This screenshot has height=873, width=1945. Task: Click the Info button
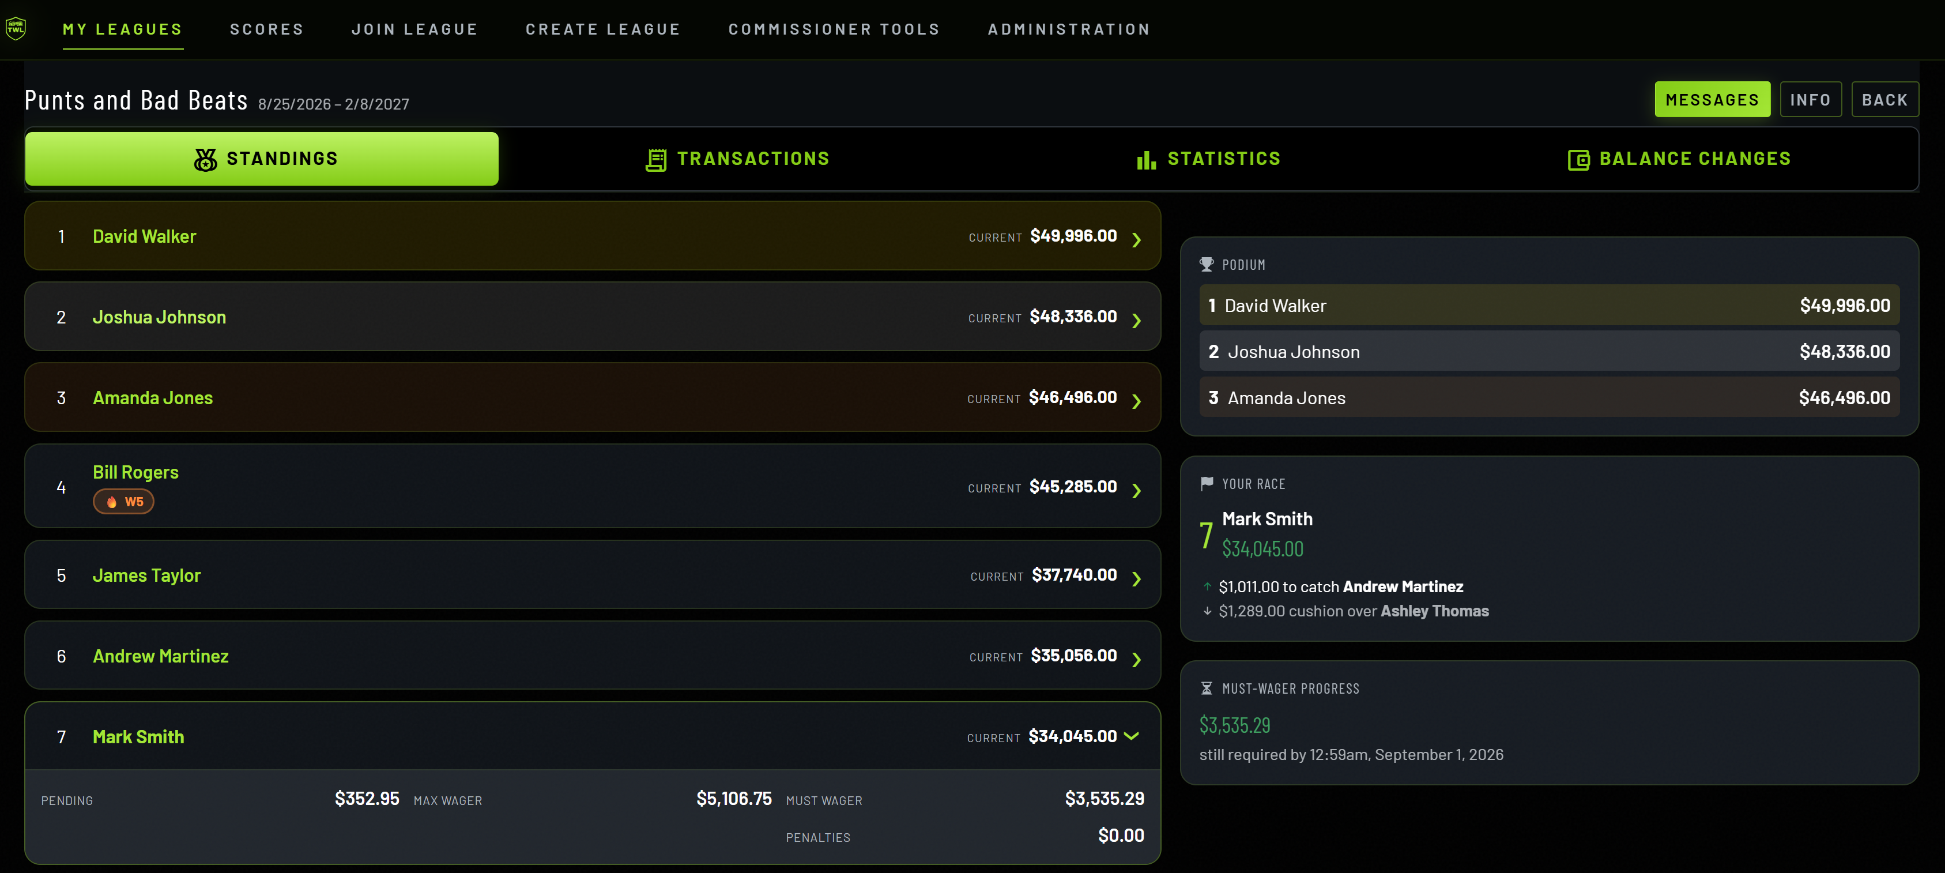click(x=1811, y=100)
